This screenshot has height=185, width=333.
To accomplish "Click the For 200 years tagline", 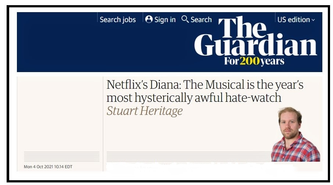I will (254, 61).
